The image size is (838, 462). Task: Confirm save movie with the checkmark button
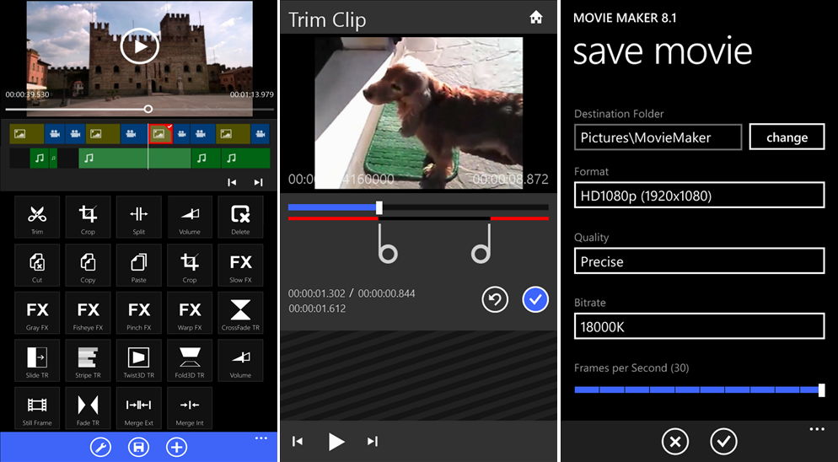click(x=723, y=443)
